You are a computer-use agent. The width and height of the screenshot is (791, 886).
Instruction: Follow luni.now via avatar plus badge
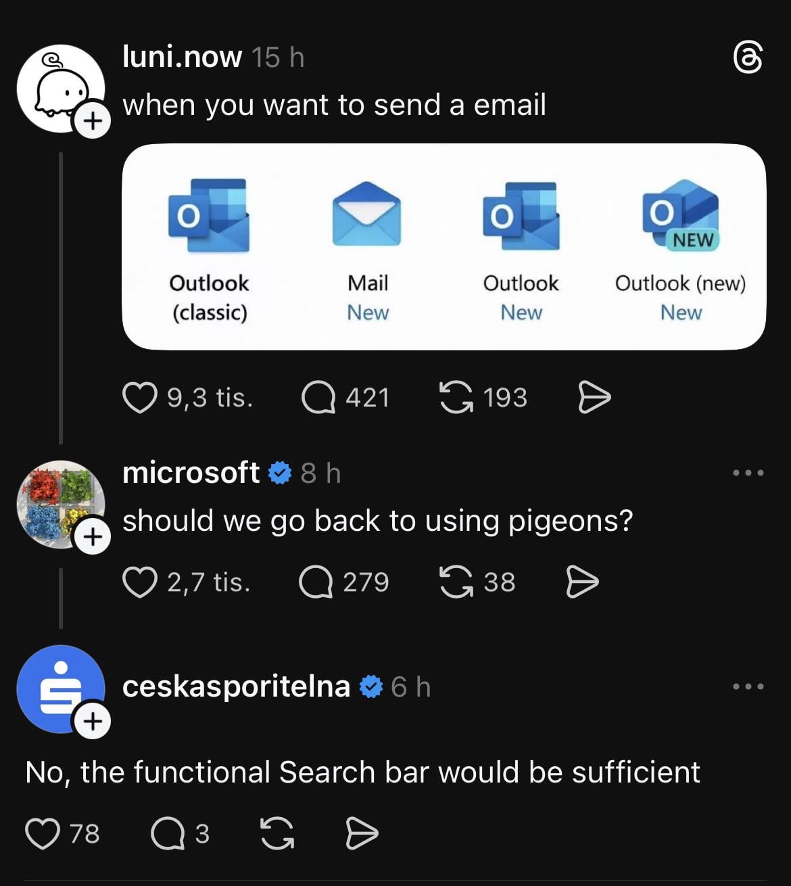pos(93,121)
